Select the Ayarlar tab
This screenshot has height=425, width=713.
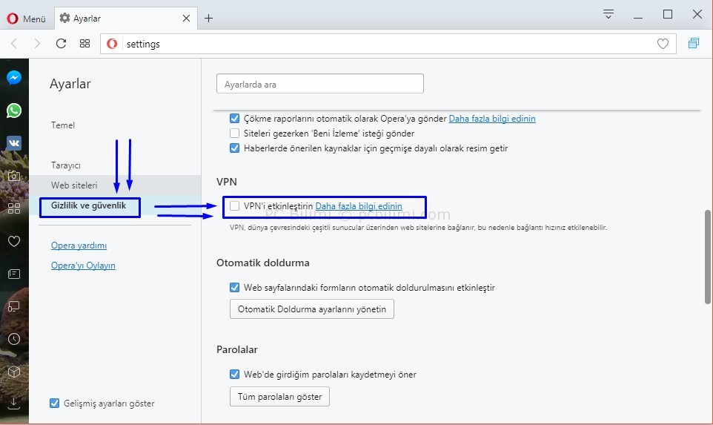point(125,19)
